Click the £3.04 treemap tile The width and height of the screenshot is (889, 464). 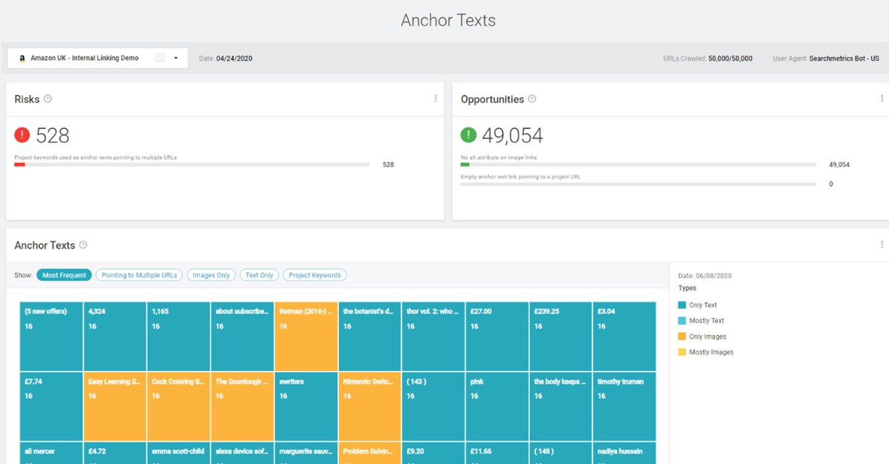[624, 336]
